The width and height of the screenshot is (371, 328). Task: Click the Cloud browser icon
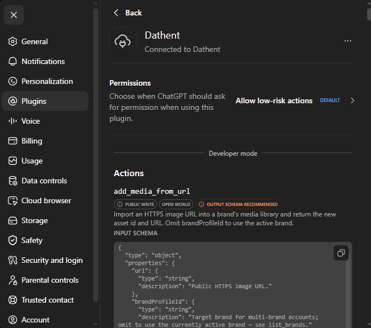(13, 200)
